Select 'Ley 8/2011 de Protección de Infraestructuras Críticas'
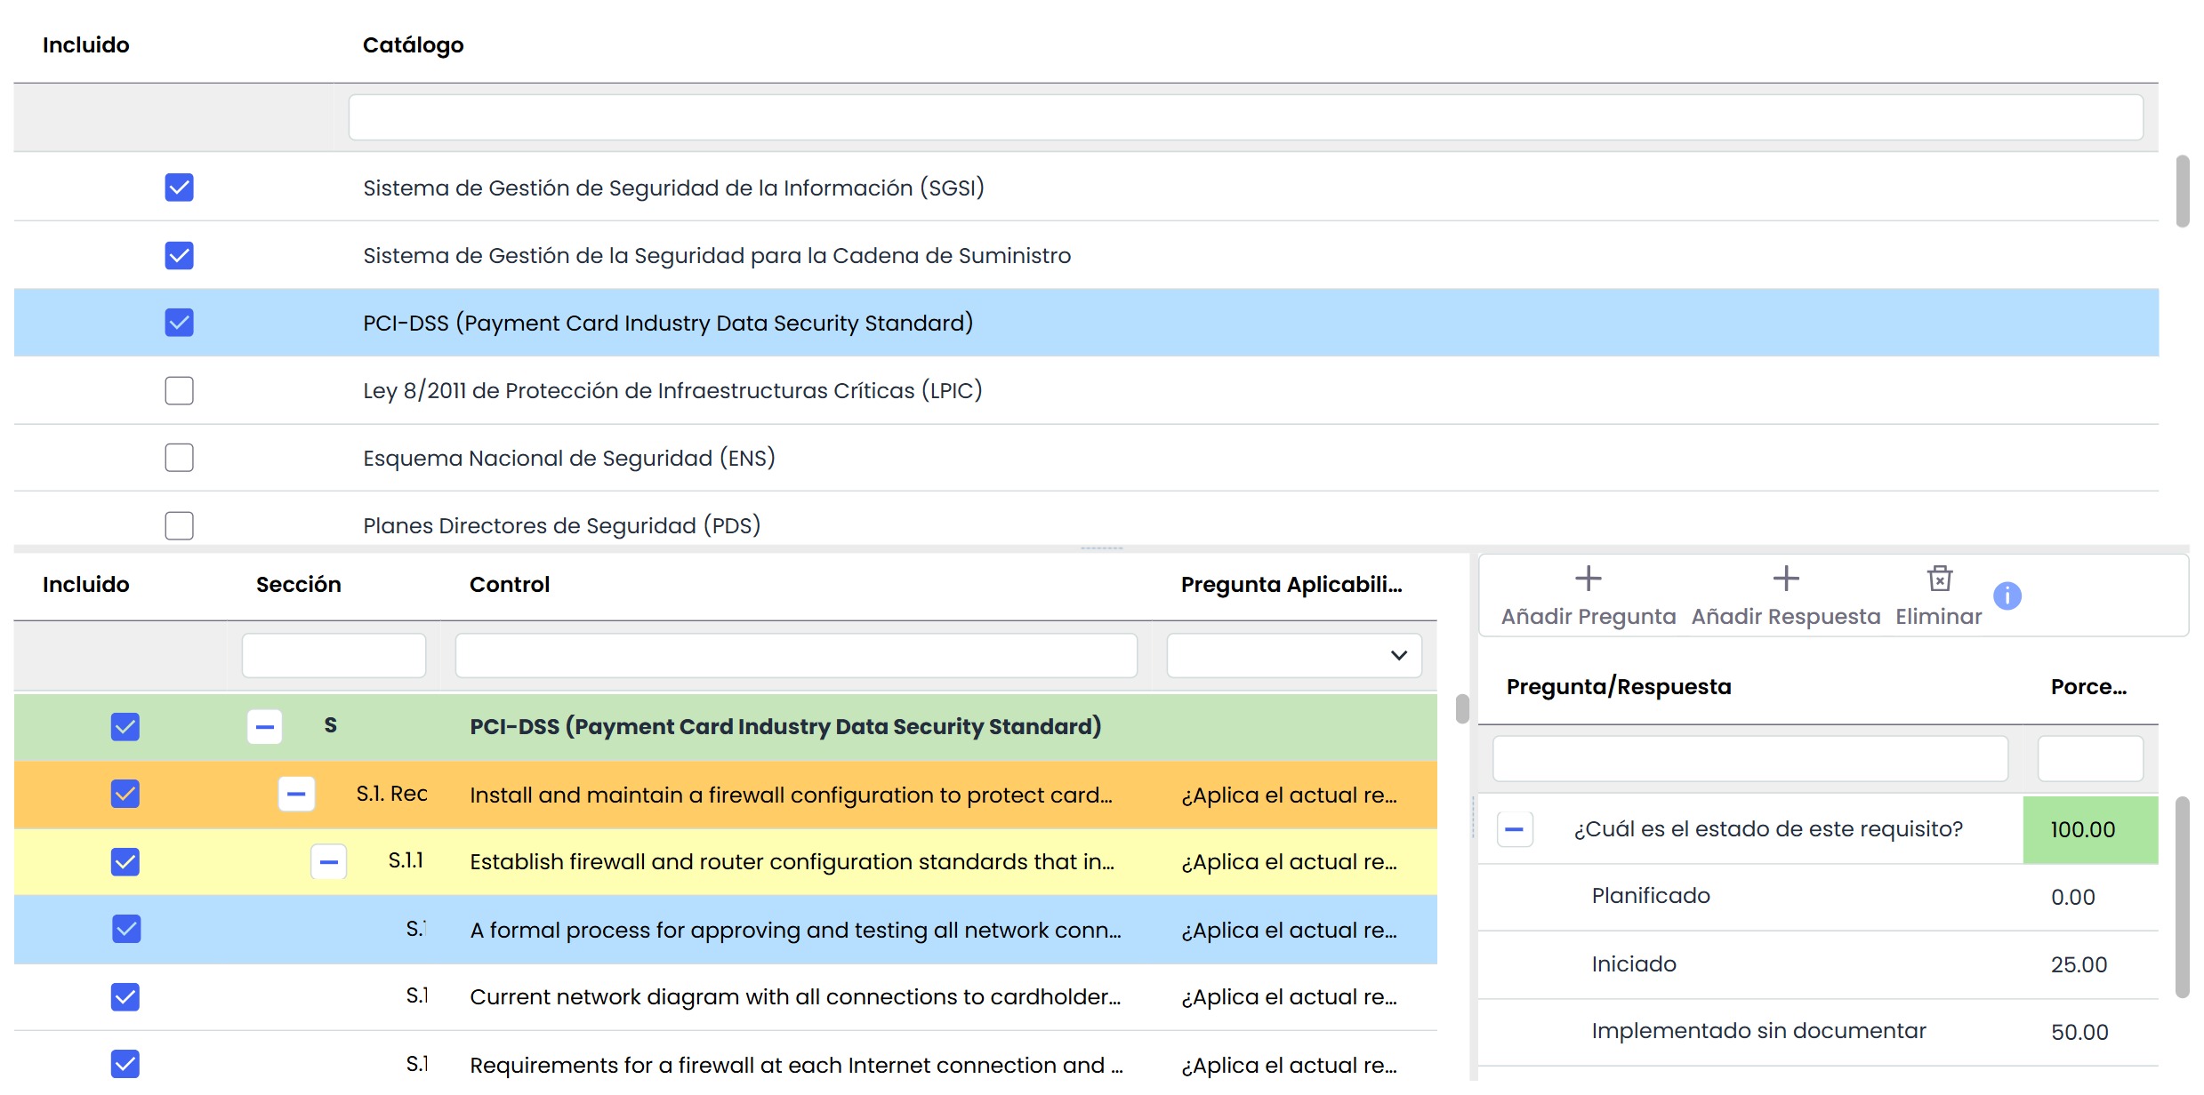 [x=672, y=390]
